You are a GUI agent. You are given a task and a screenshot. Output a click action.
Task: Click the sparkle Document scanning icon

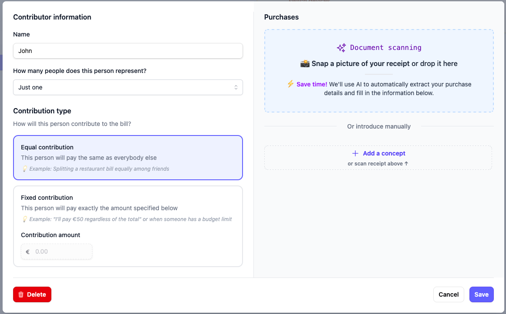pyautogui.click(x=341, y=47)
